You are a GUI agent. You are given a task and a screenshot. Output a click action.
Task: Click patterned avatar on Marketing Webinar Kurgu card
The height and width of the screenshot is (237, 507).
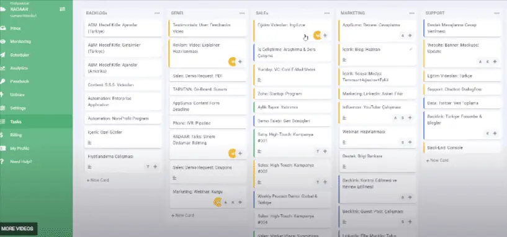pyautogui.click(x=218, y=202)
